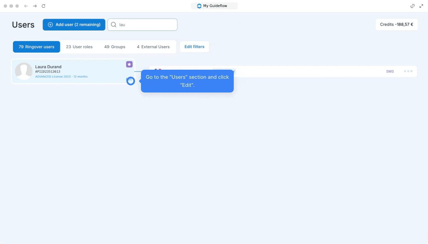Click the Credits balance button
Image resolution: width=428 pixels, height=244 pixels.
(x=397, y=24)
